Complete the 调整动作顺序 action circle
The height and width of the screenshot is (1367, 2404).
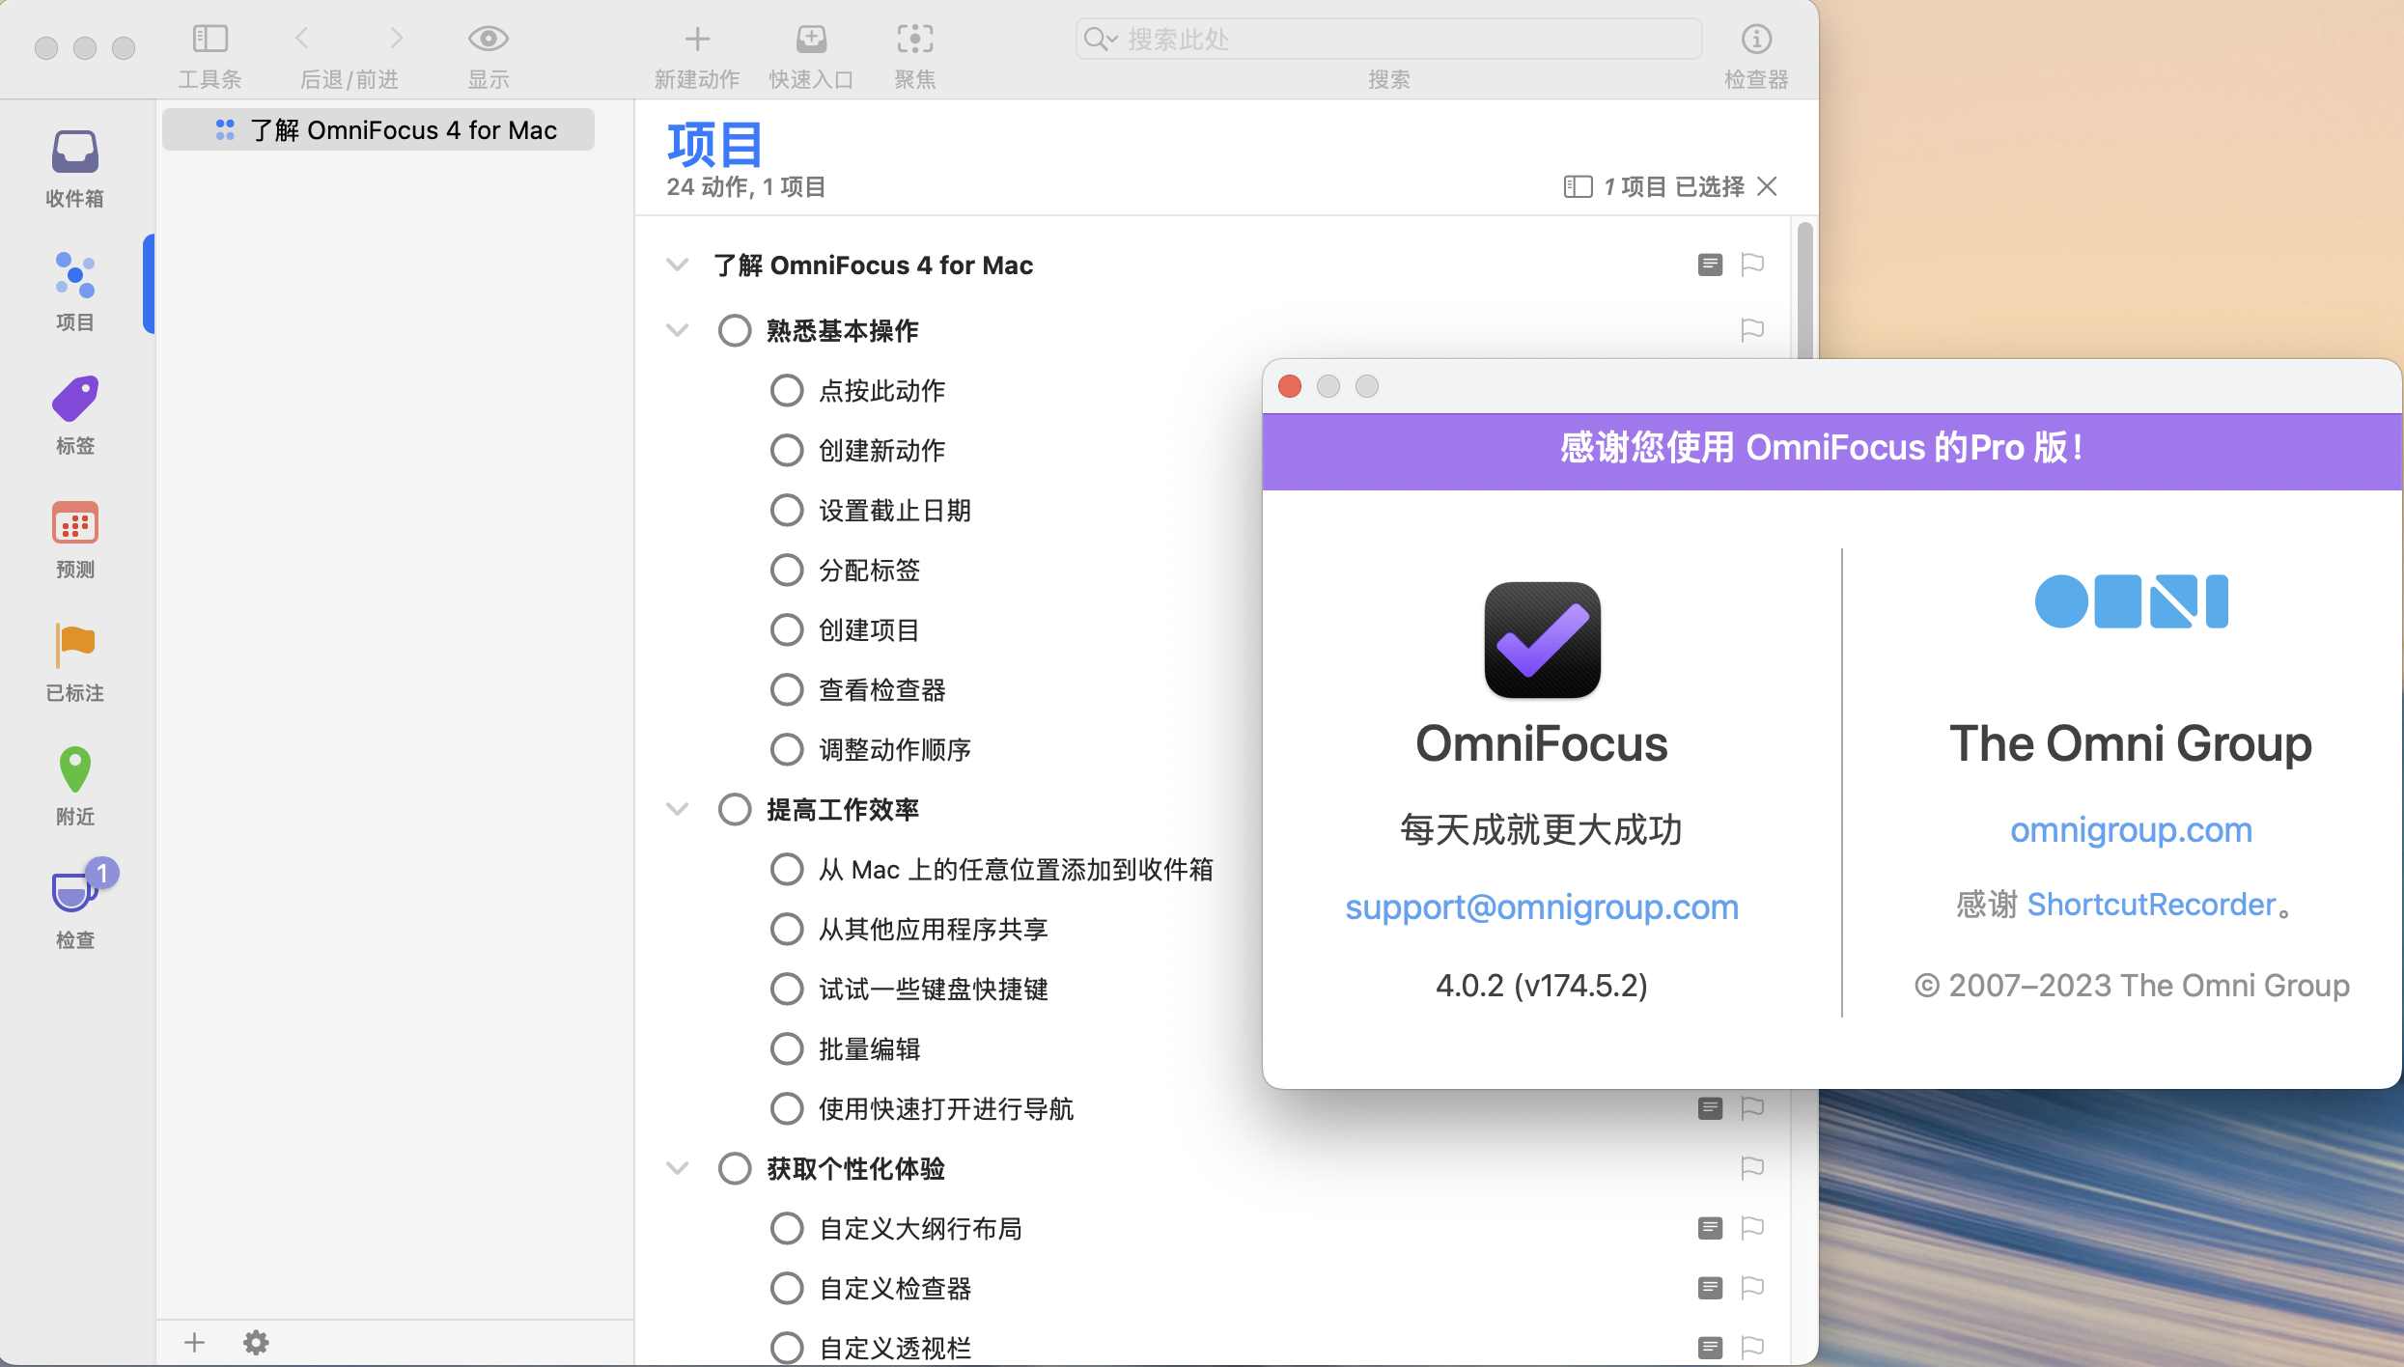pyautogui.click(x=787, y=749)
